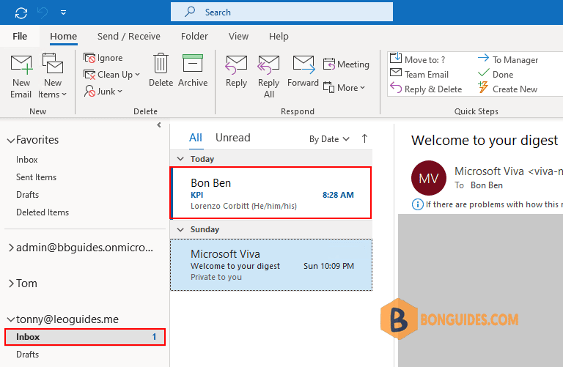
Task: Open the By Date sort dropdown
Action: (x=329, y=139)
